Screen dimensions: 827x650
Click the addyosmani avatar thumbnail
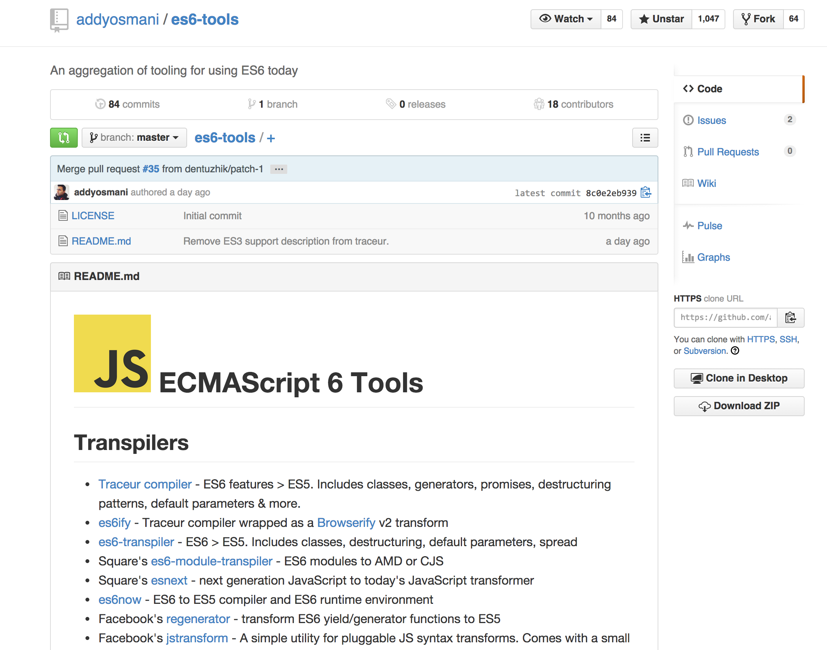[62, 192]
